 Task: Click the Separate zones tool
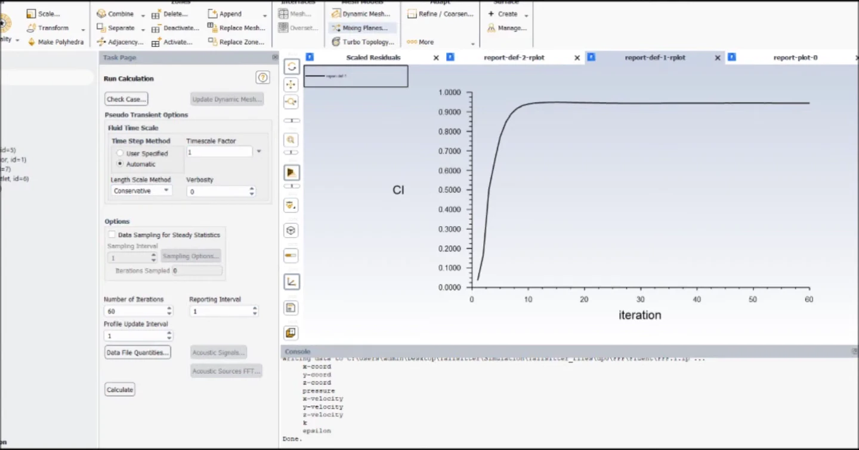[x=116, y=28]
